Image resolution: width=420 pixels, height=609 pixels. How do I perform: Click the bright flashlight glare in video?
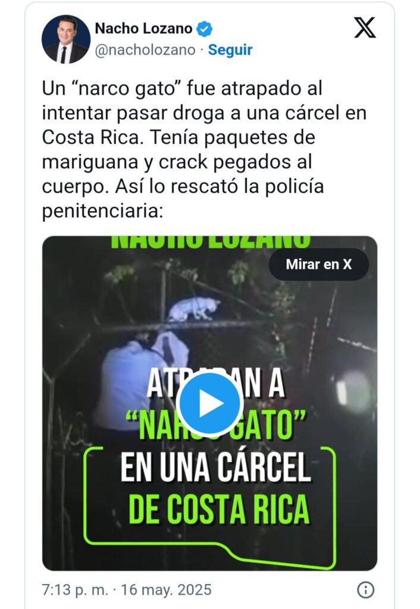coord(352,391)
